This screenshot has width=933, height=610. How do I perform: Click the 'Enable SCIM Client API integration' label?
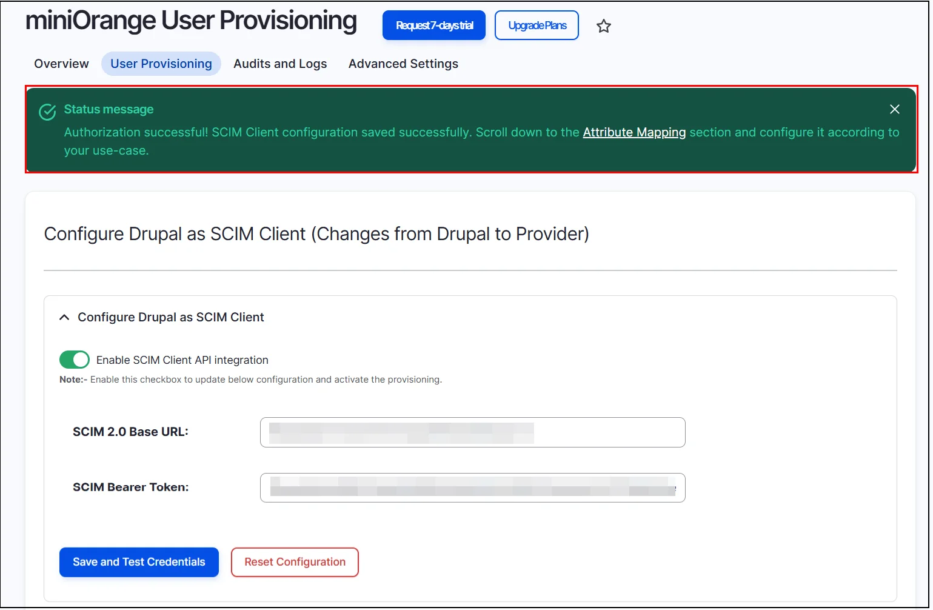(182, 360)
